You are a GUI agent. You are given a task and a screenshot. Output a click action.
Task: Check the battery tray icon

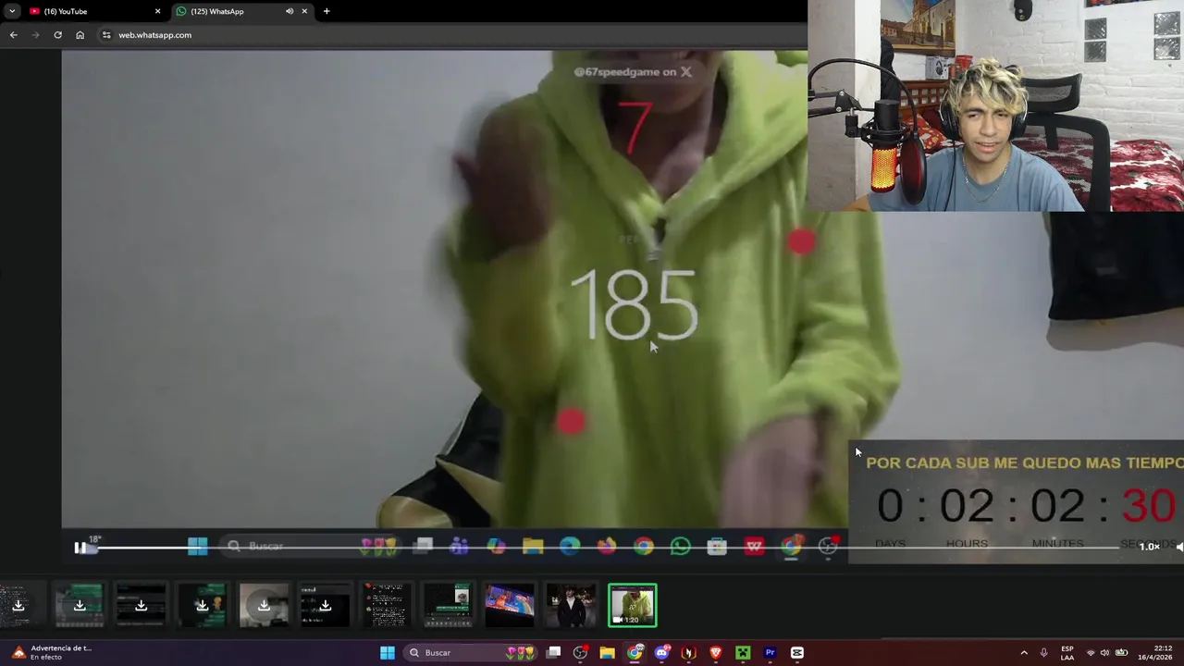coord(1121,653)
